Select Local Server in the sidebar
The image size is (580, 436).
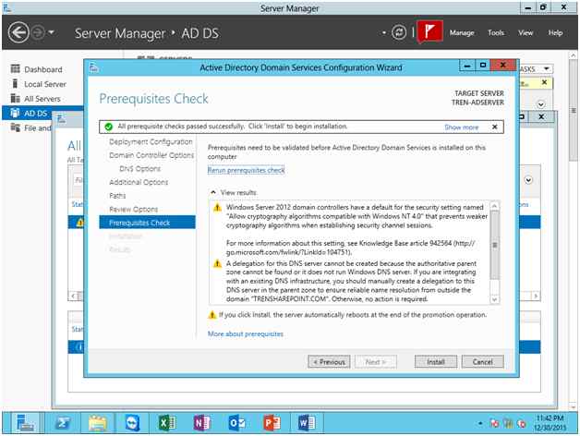point(44,84)
